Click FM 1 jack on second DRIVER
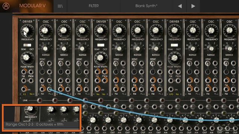239x134 pixels. coord(97,72)
